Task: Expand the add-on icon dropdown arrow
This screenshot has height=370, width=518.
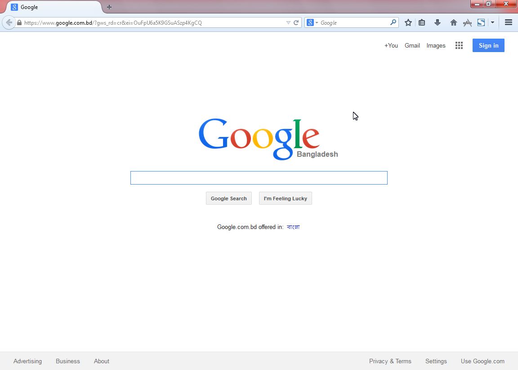Action: click(x=492, y=23)
